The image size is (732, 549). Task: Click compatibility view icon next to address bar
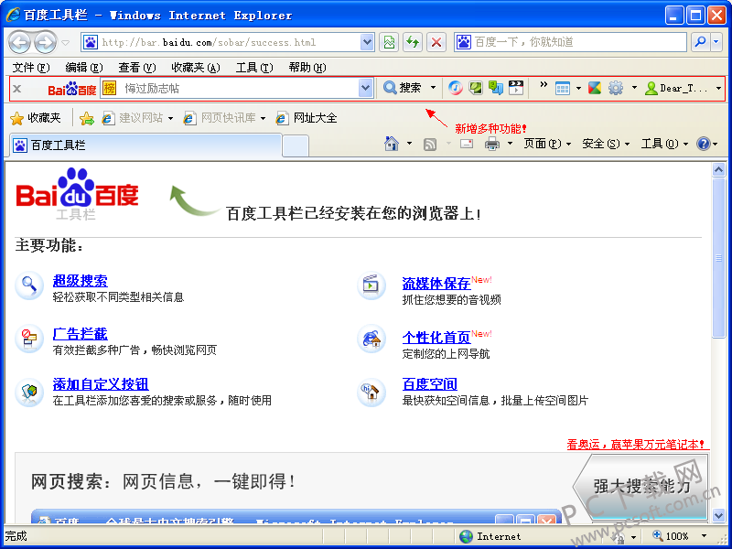[x=389, y=42]
